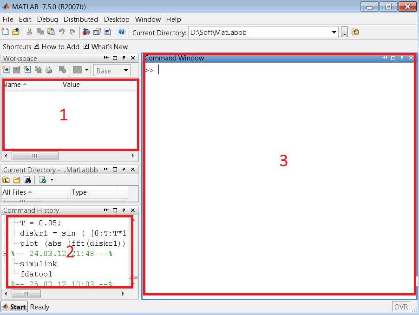Maximize the Workspace panel
The width and height of the screenshot is (419, 315).
tap(115, 58)
